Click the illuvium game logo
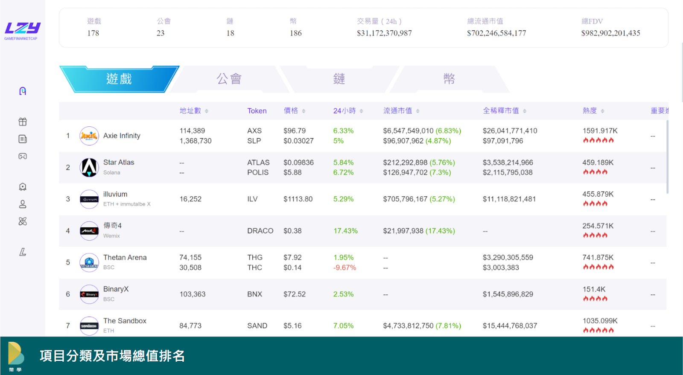Screen dimensions: 683x375 (89, 199)
